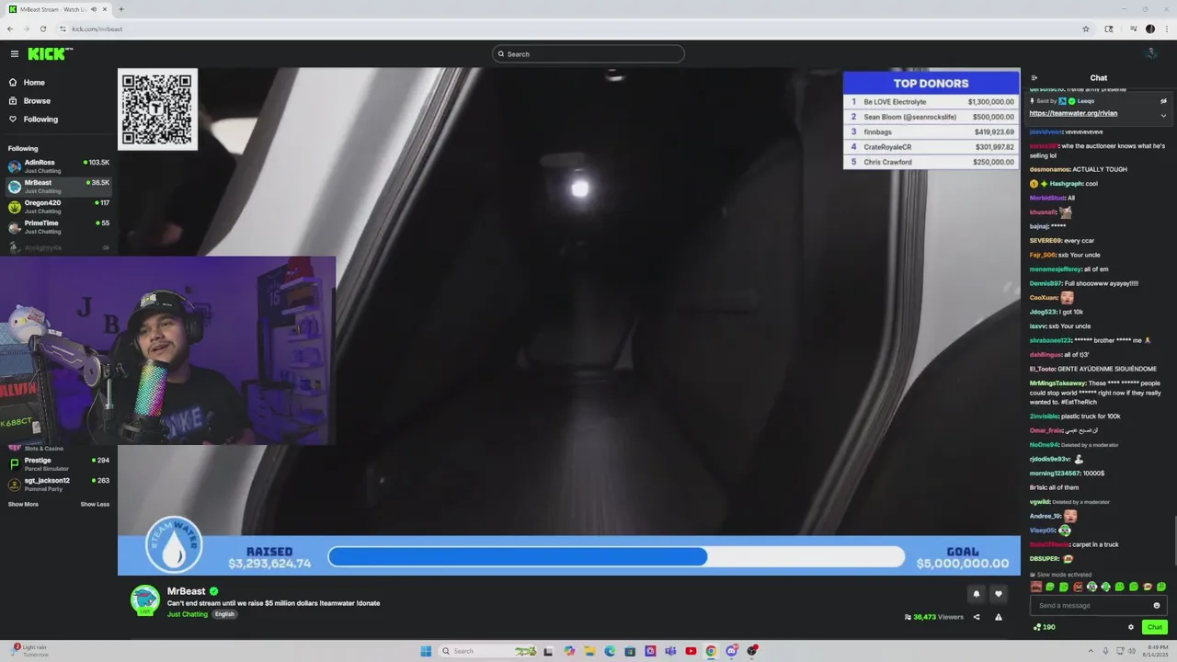Open MrBeast channel avatar
Viewport: 1177px width, 662px height.
pos(145,599)
